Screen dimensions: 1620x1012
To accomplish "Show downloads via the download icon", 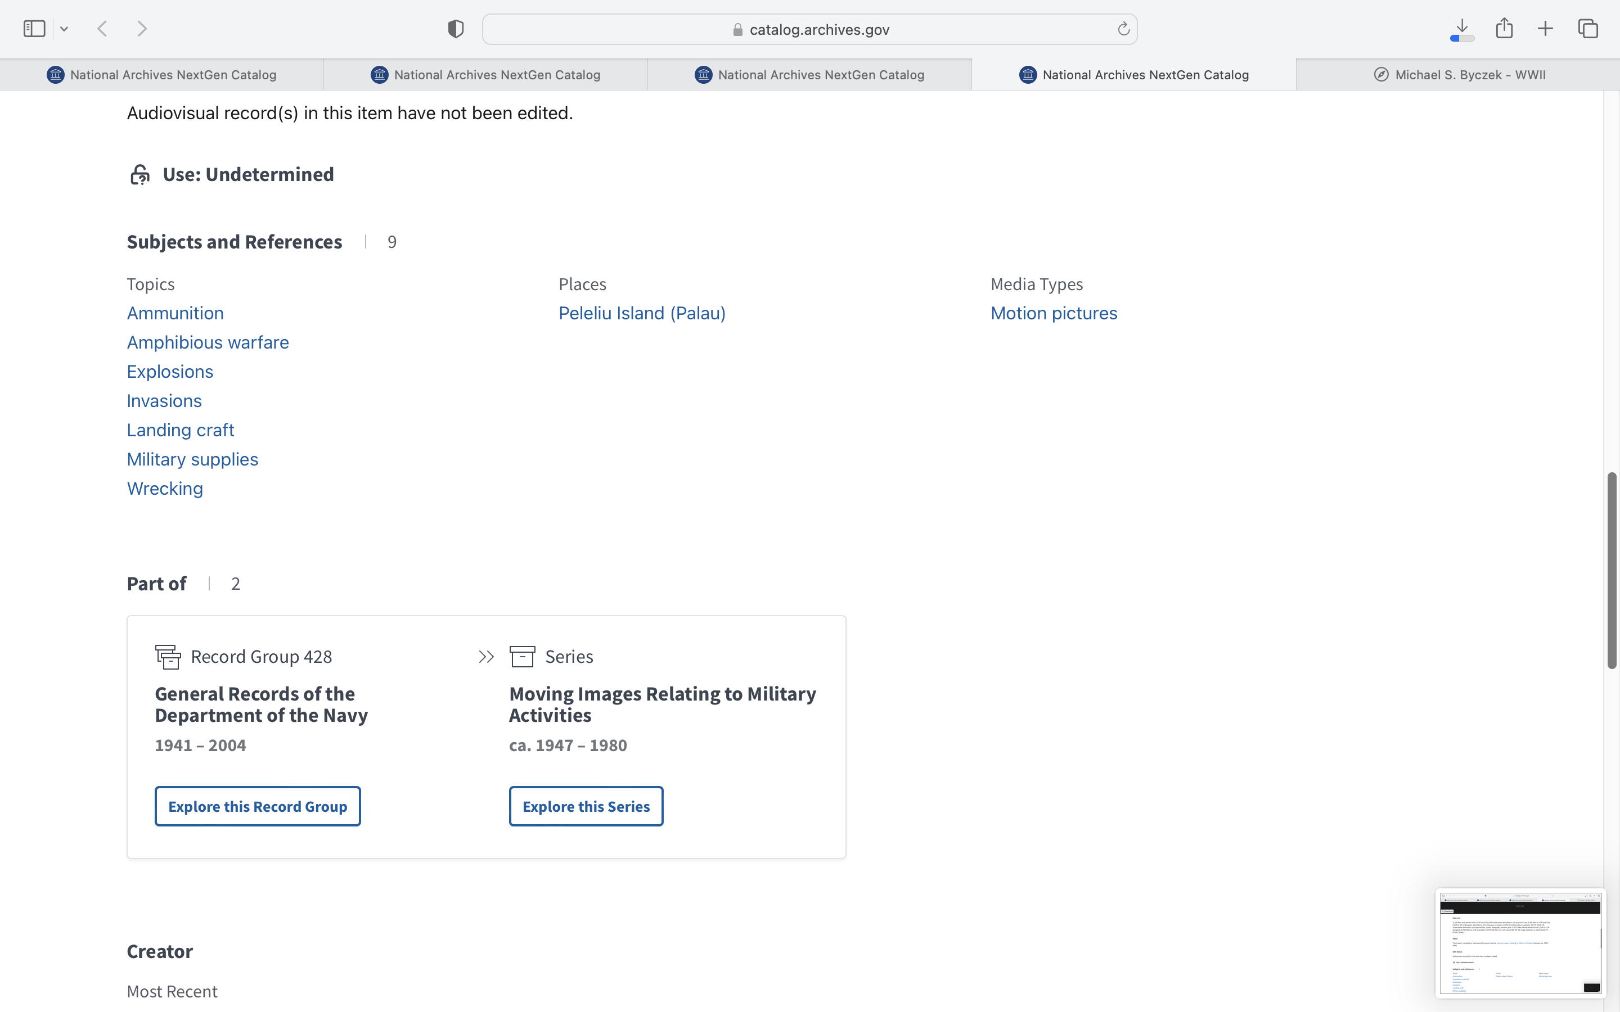I will 1462,29.
